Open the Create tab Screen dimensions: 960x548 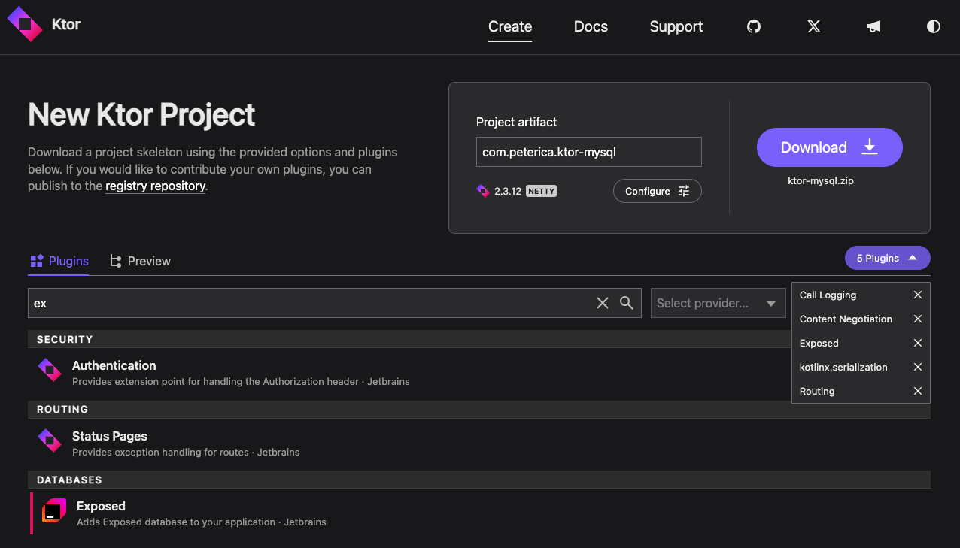510,26
